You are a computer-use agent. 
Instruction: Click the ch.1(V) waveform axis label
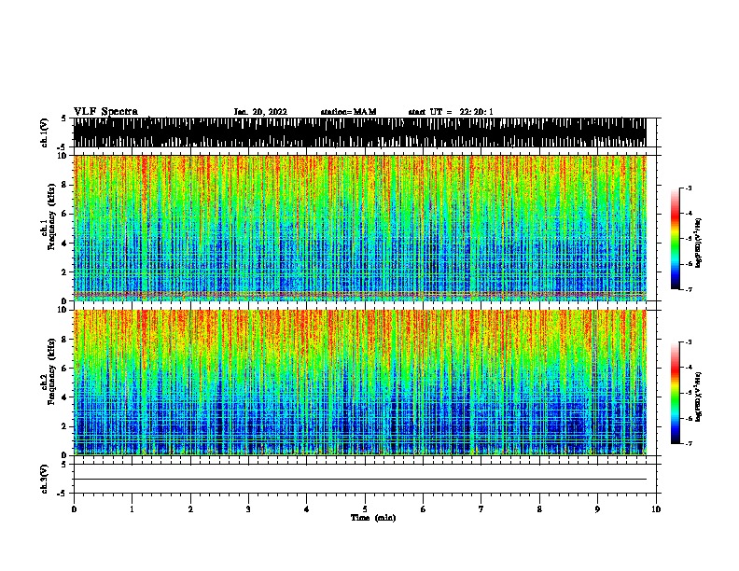(x=45, y=132)
